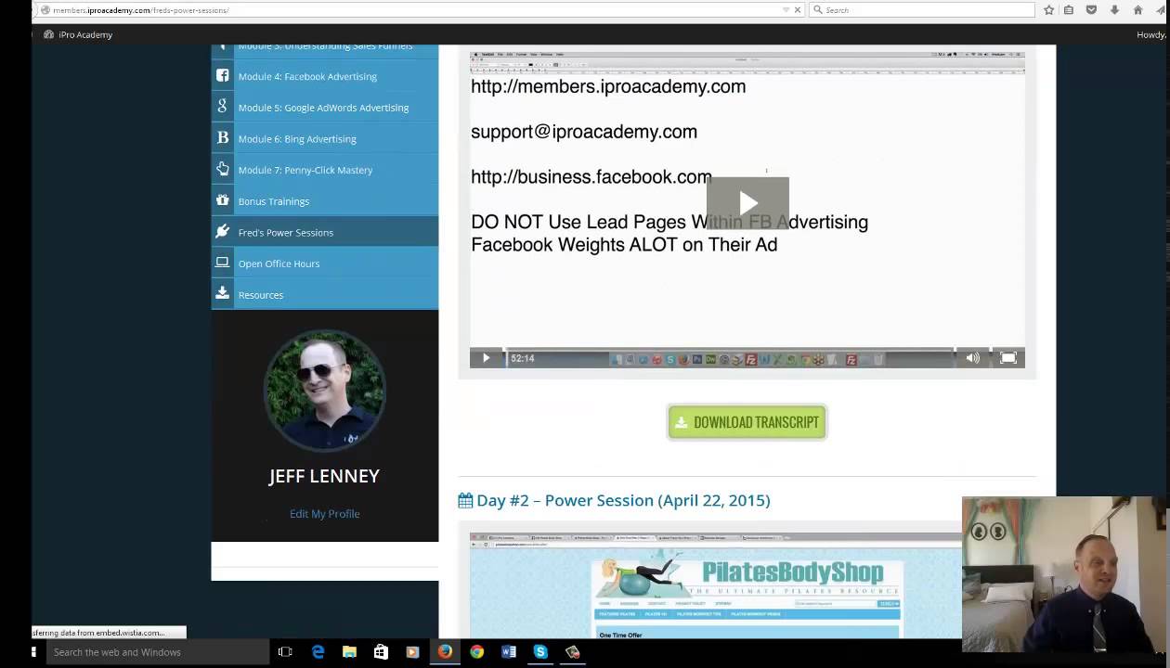Mute the video with the volume icon

click(972, 358)
